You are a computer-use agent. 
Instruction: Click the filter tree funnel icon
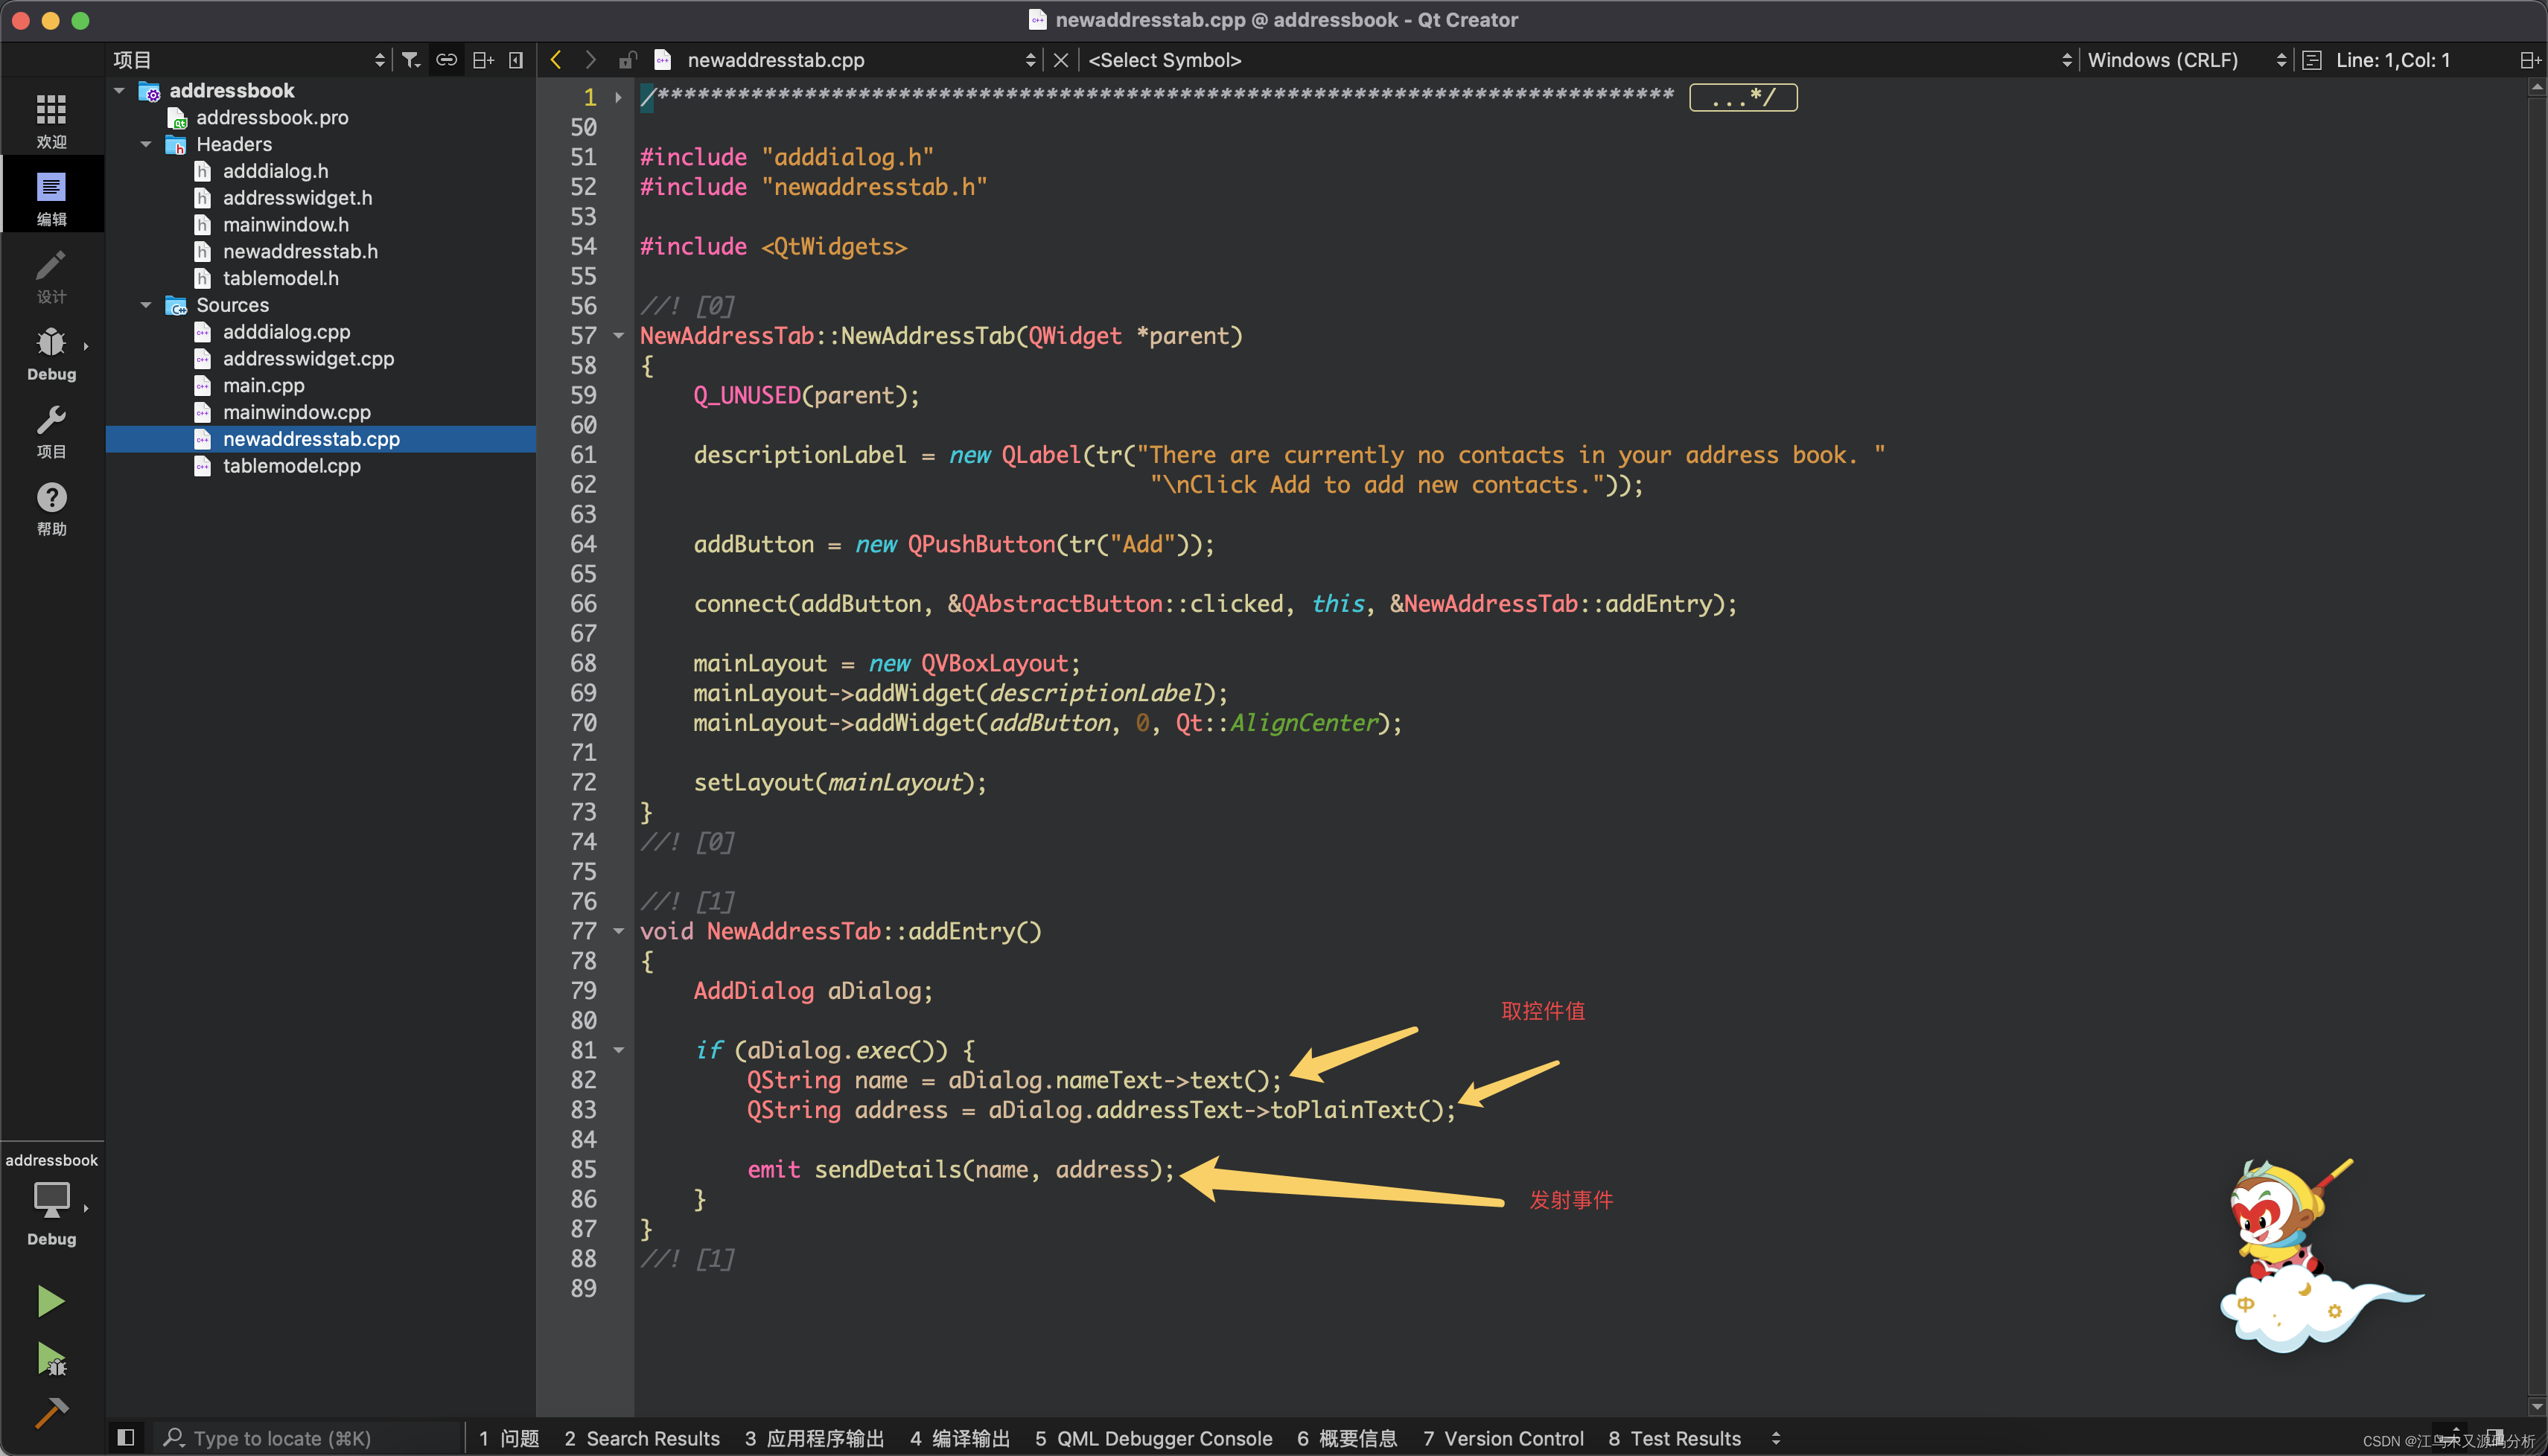point(410,60)
